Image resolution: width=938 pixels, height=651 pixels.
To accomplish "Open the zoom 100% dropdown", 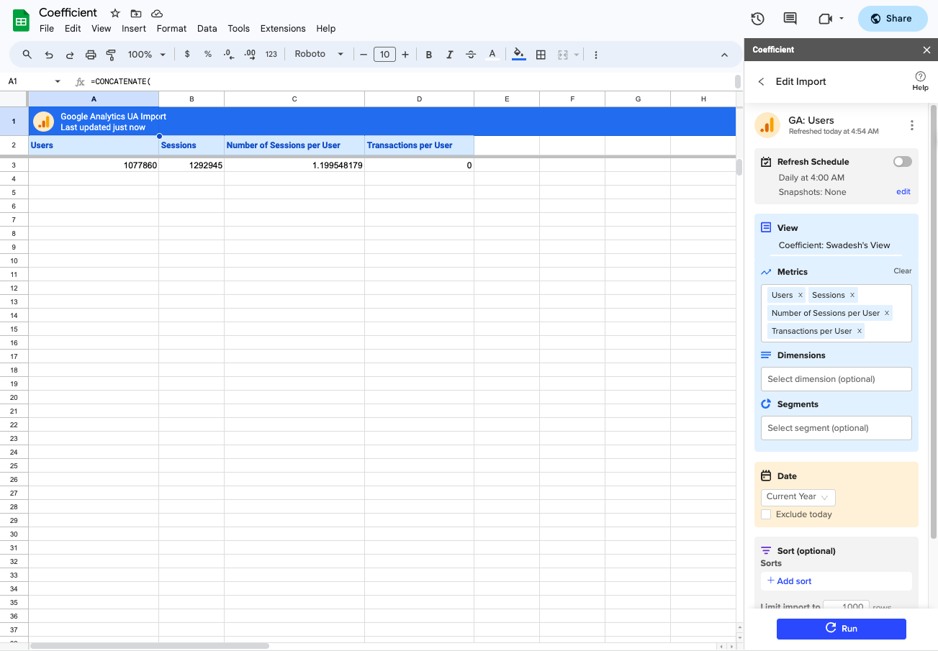I will [147, 55].
